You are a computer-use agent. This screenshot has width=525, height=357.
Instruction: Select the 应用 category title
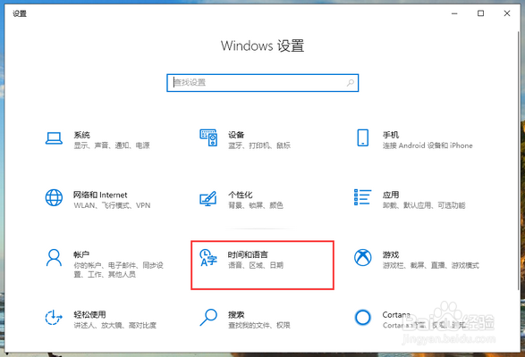[391, 195]
